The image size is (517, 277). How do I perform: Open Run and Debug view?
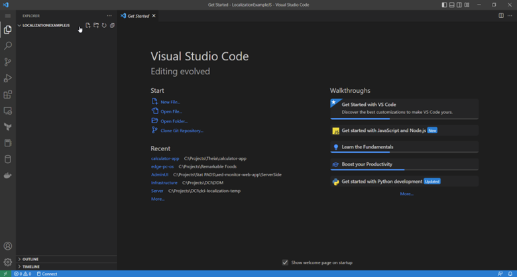coord(7,78)
